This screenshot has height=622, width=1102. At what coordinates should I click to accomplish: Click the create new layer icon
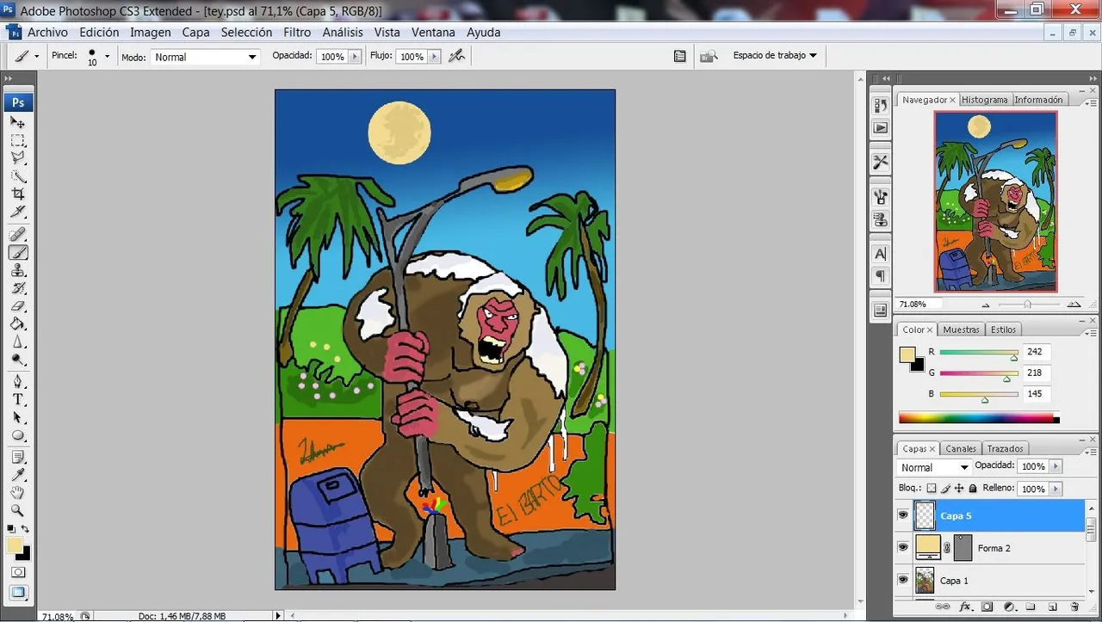pos(1052,607)
